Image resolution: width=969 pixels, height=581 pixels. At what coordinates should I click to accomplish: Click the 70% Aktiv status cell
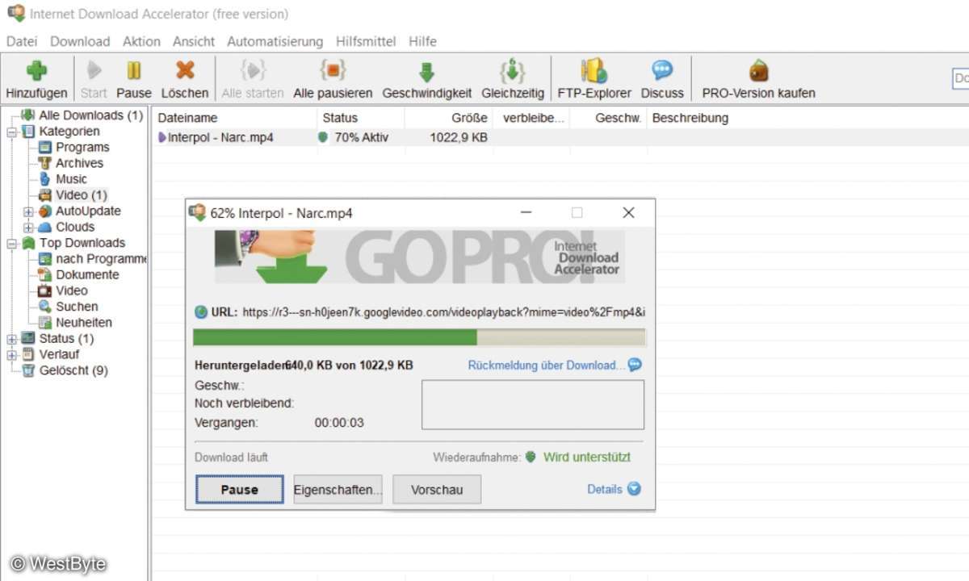coord(359,138)
